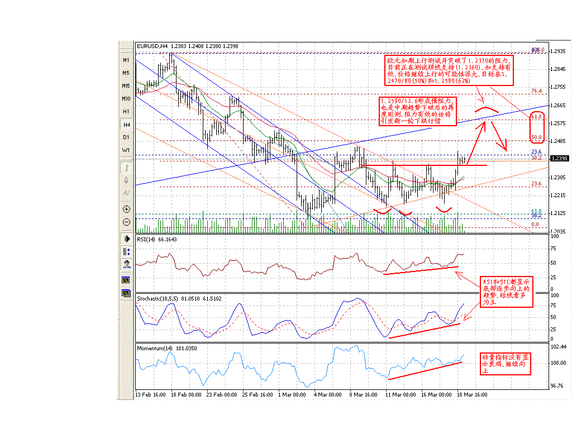Viewport: 572px width, 429px height.
Task: Change timeframe to W1
Action: click(x=126, y=150)
